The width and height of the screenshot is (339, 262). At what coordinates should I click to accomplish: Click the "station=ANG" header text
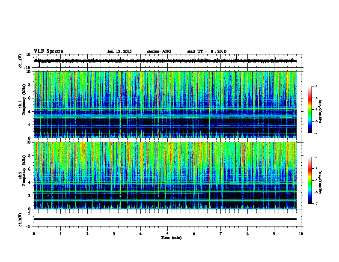[159, 51]
